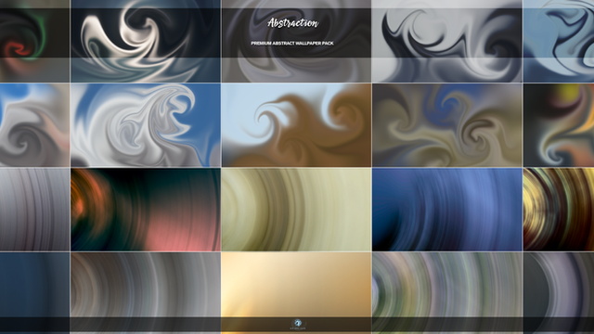The width and height of the screenshot is (594, 334).
Task: Click the blue circular logo in bottom banner
Action: (x=298, y=324)
